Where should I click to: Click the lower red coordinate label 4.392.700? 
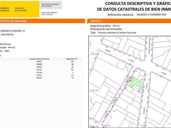(95, 90)
